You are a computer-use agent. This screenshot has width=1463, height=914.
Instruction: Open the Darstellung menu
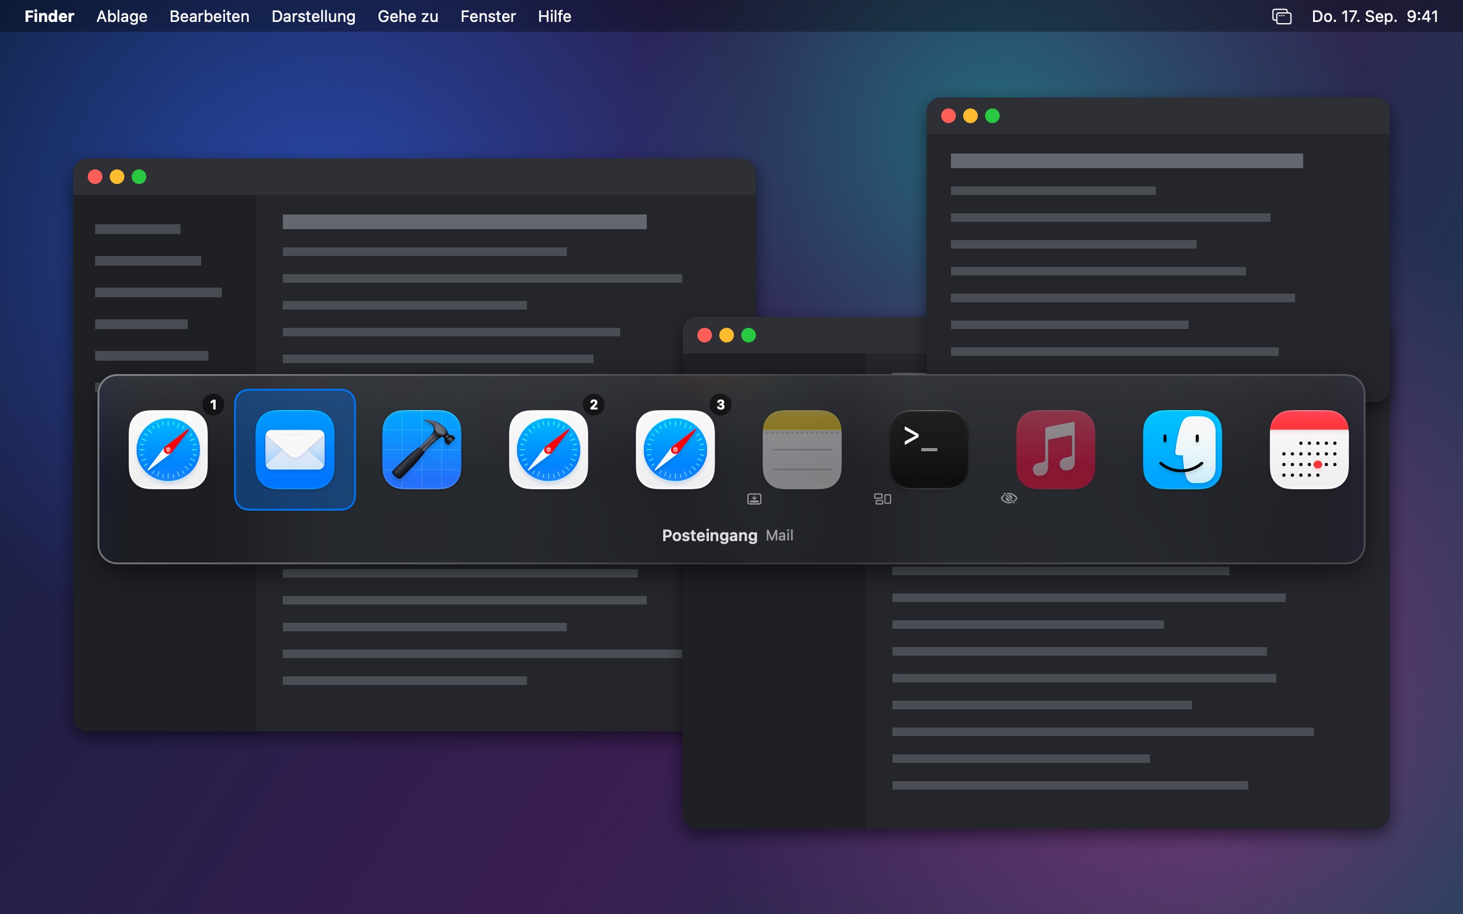(x=313, y=16)
